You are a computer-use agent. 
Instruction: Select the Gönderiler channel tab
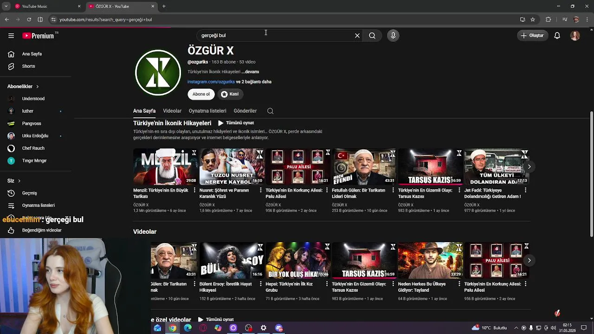(245, 111)
